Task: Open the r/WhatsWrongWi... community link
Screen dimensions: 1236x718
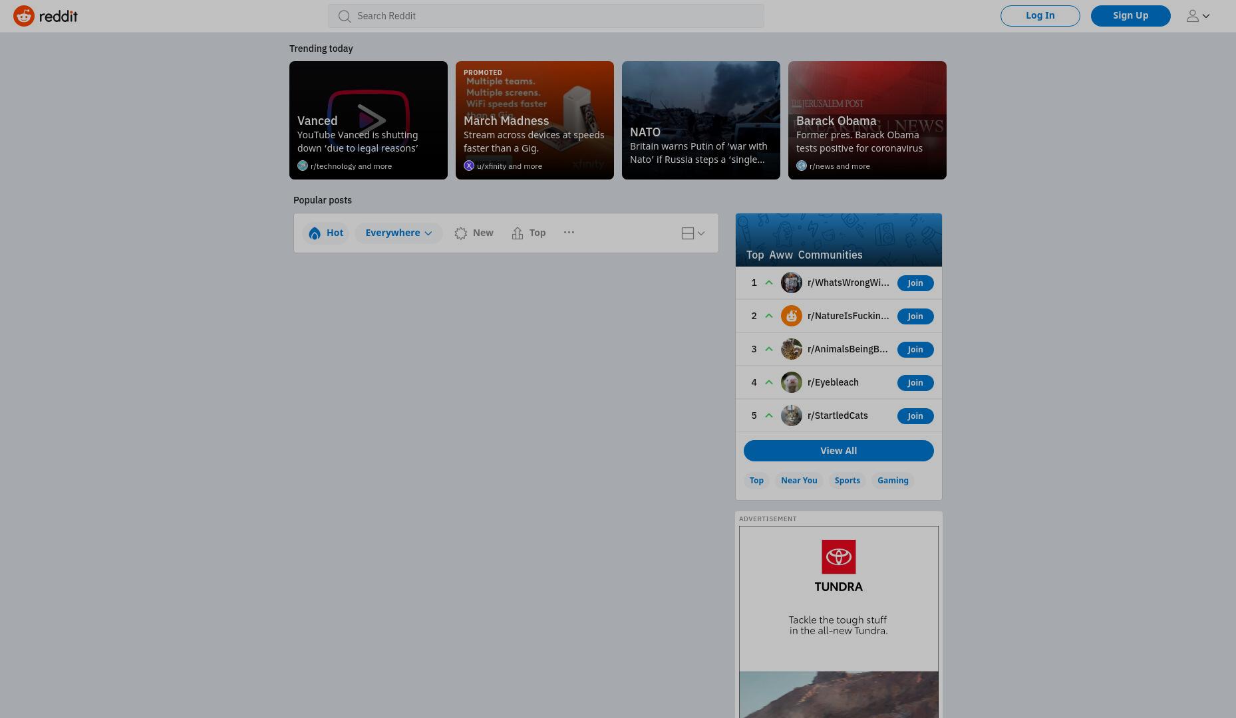Action: tap(848, 283)
